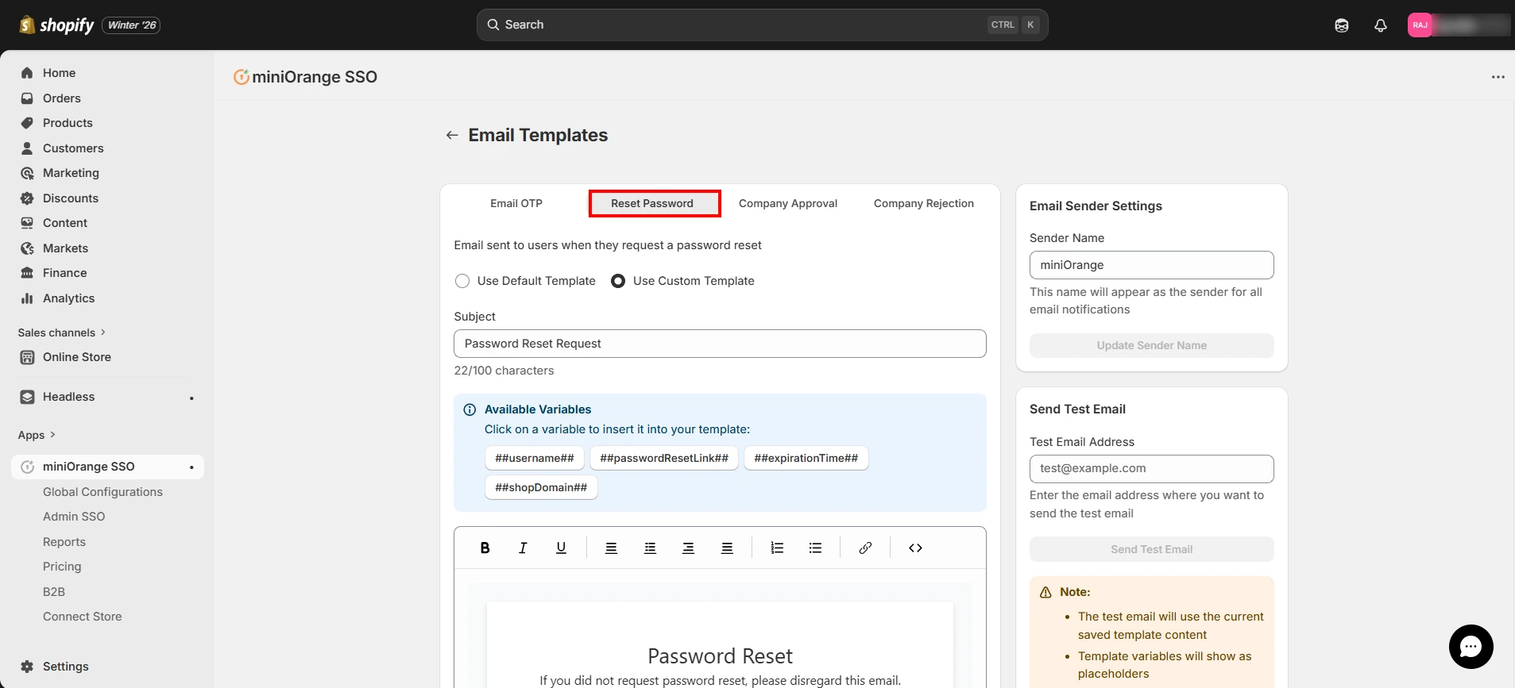This screenshot has width=1515, height=688.
Task: Edit the Test Email Address field
Action: (1152, 469)
